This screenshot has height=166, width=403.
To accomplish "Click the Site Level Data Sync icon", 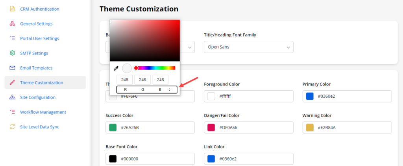I will [12, 127].
